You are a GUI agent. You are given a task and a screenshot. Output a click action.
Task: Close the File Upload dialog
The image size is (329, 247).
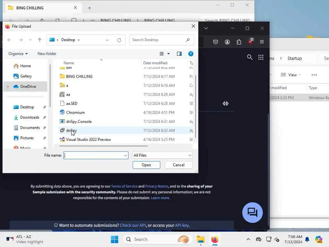[193, 26]
